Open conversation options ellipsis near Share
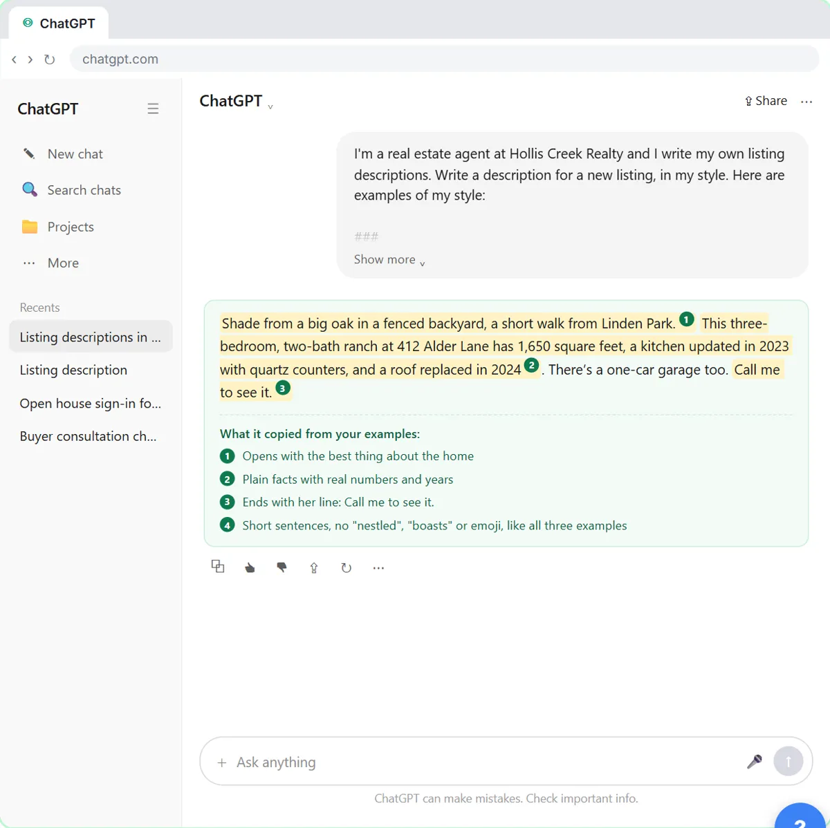This screenshot has width=830, height=828. [806, 102]
